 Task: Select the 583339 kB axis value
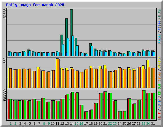point(5,95)
